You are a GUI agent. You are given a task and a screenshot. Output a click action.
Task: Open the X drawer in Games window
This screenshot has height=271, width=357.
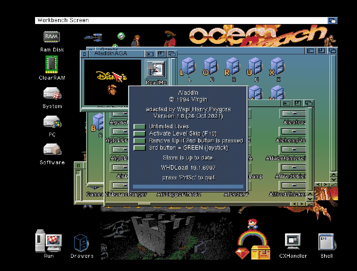pos(277,67)
